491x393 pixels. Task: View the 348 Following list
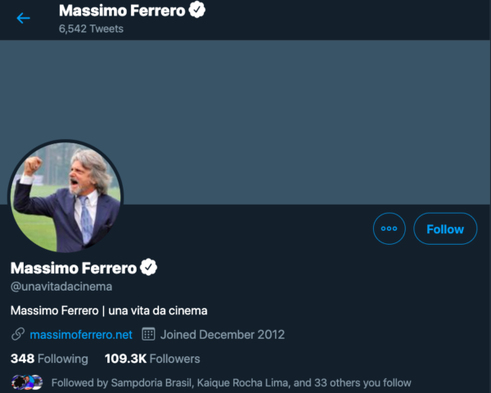pos(49,359)
